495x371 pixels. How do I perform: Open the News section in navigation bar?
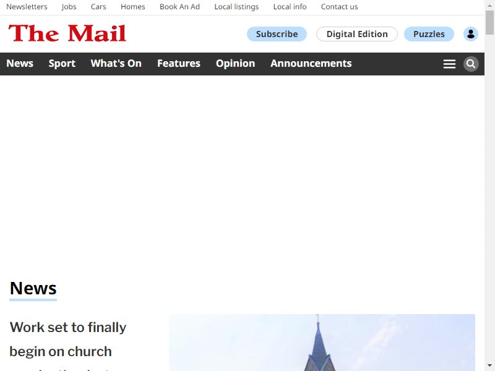click(20, 64)
